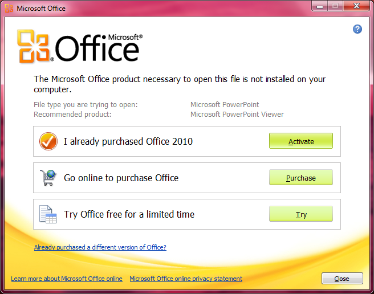This screenshot has height=294, width=374.
Task: Click the 'Microsoft PowerPoint Viewer' recommended product text
Action: click(237, 115)
